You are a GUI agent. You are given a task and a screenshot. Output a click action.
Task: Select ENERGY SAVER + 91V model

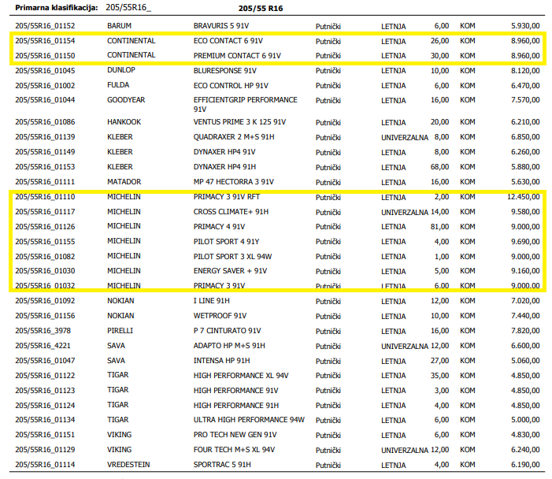pos(230,271)
